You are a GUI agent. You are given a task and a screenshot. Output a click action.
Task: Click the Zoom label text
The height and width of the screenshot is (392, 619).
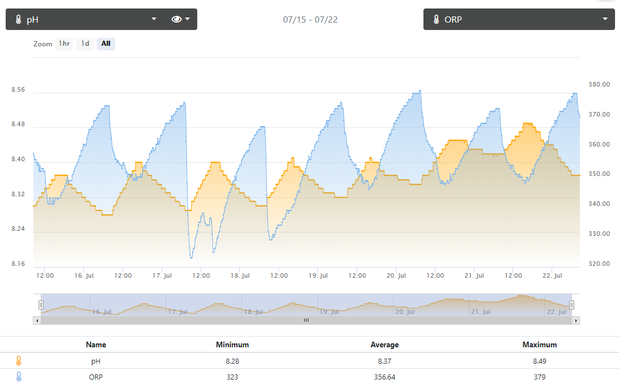43,44
